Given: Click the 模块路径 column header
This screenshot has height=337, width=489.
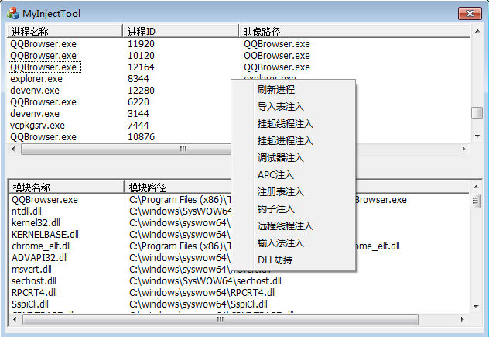Looking at the screenshot, I should point(180,187).
